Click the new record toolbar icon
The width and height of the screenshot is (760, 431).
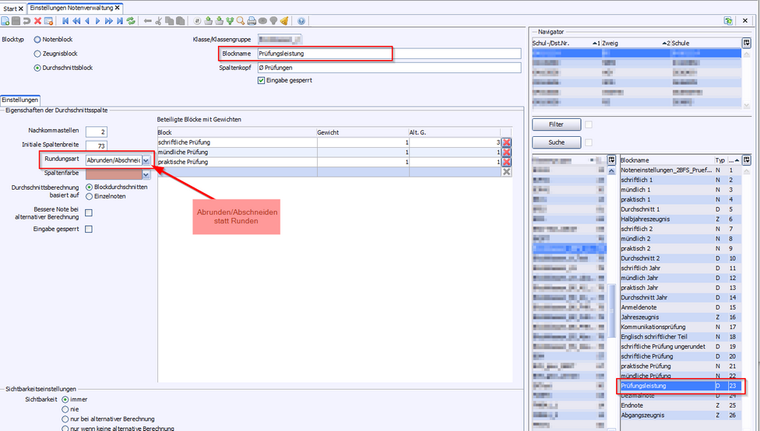coord(5,21)
